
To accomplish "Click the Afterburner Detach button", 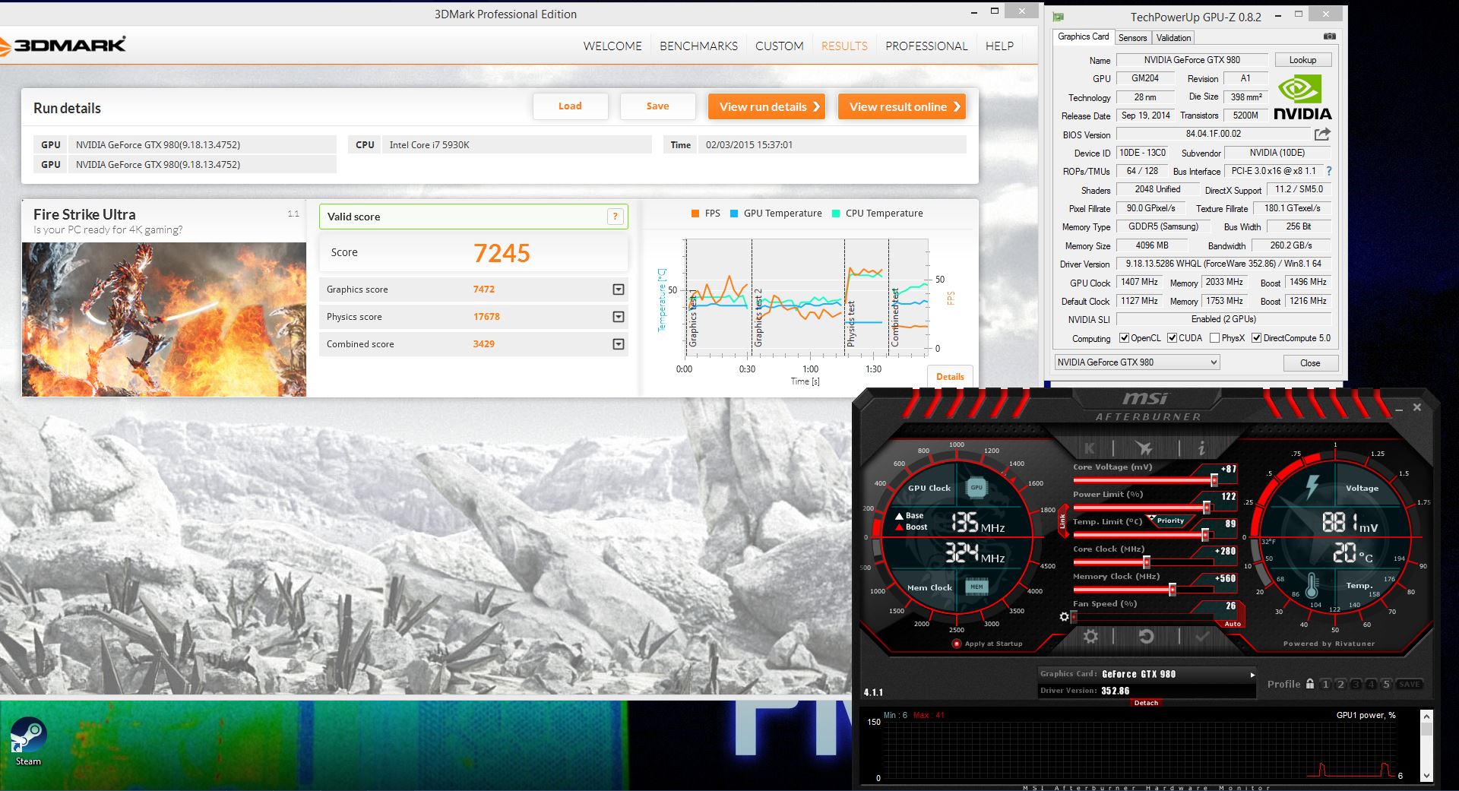I will pos(1146,703).
